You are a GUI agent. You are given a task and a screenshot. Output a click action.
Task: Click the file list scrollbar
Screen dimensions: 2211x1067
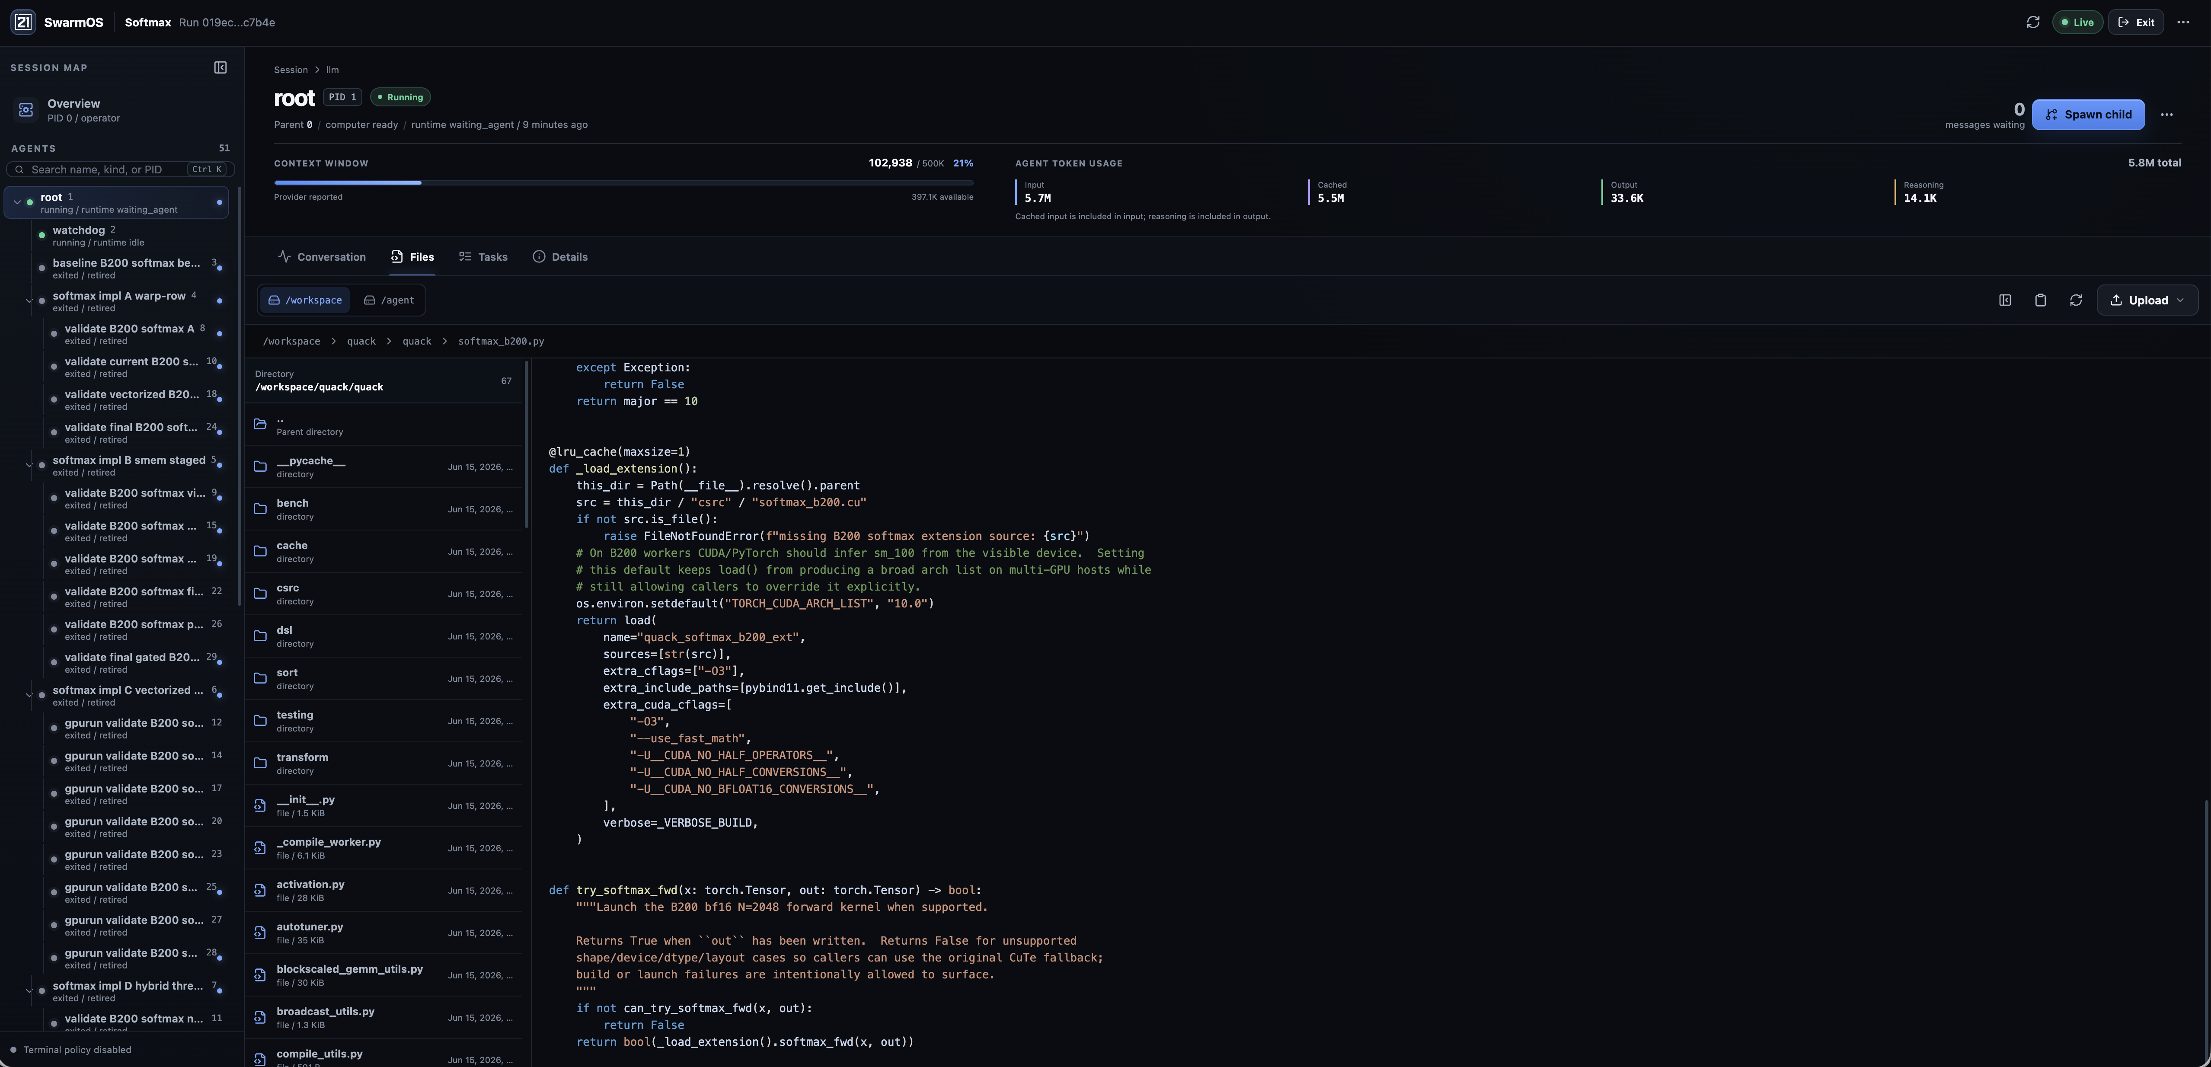click(x=526, y=444)
